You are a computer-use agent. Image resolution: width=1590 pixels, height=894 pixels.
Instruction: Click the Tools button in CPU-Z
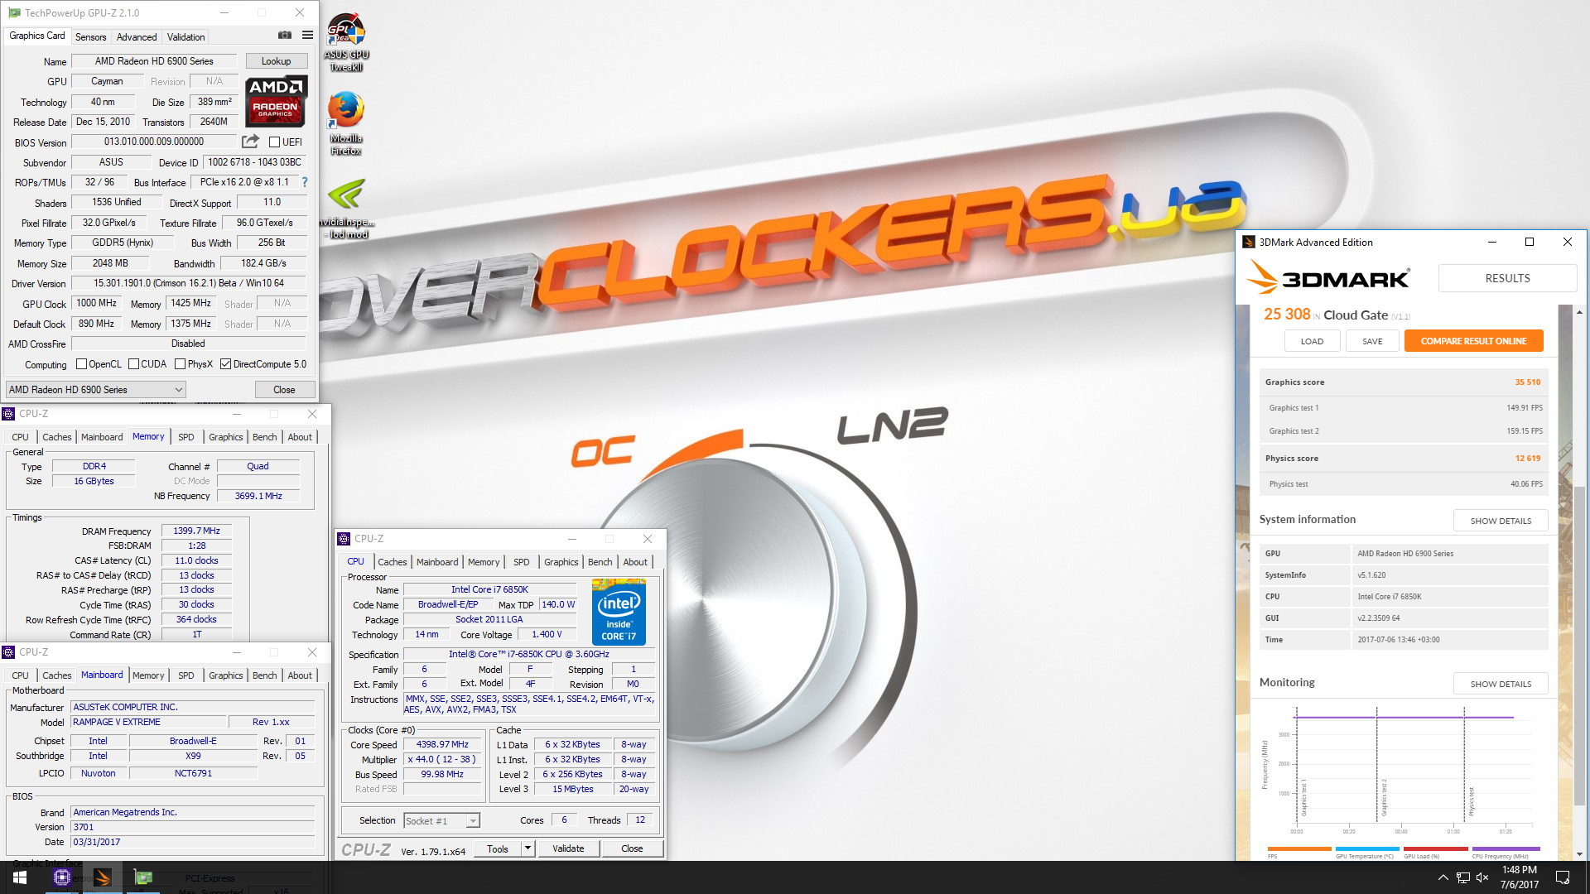tap(498, 848)
